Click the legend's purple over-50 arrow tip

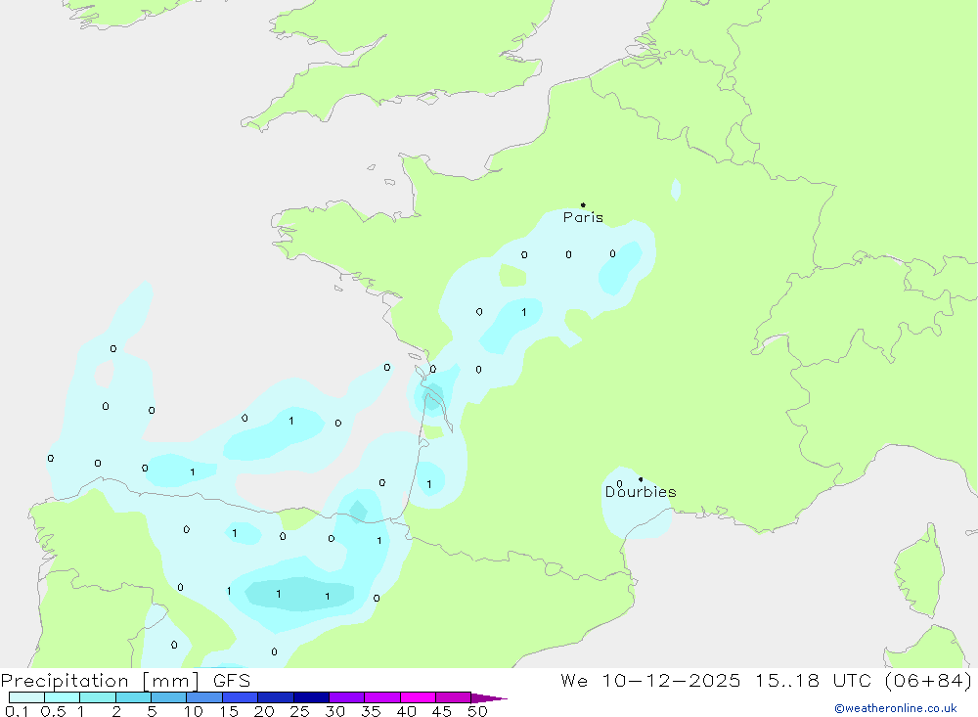(489, 697)
